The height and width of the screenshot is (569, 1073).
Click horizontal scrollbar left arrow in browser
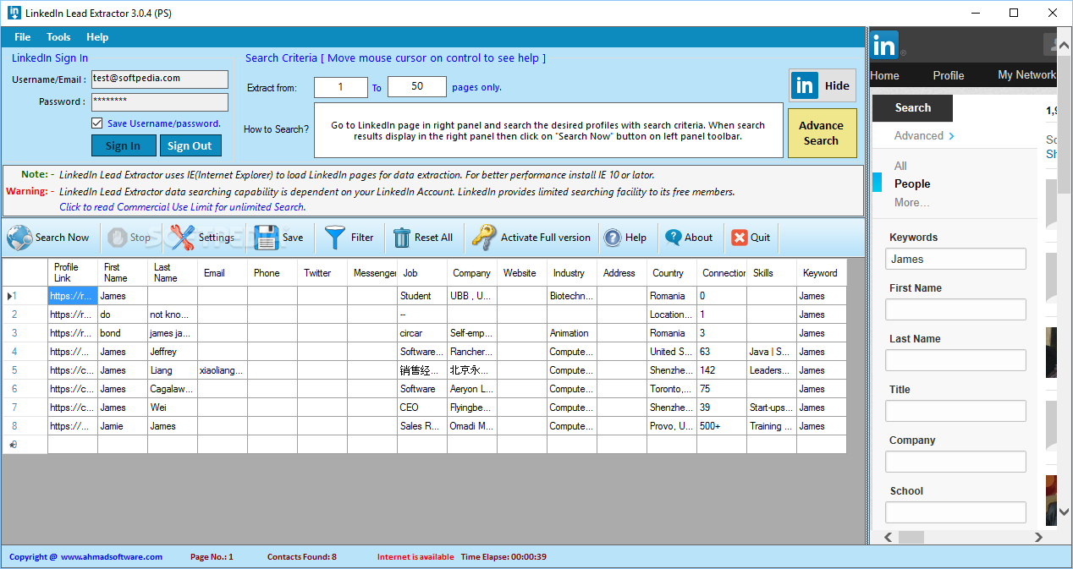coord(887,537)
